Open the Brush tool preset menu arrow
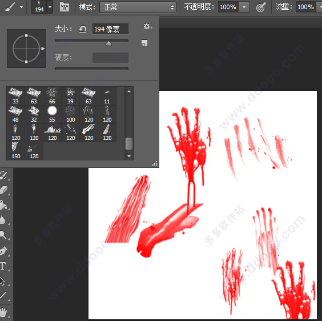Viewport: 322px width, 321px height. [x=21, y=7]
